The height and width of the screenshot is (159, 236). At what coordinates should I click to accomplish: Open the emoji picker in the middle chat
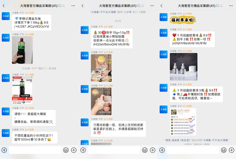pyautogui.click(x=145, y=150)
